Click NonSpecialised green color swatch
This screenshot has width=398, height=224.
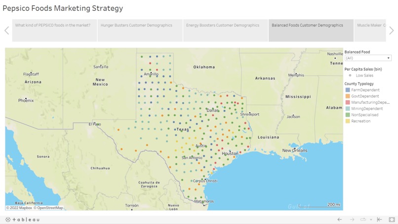(x=348, y=115)
